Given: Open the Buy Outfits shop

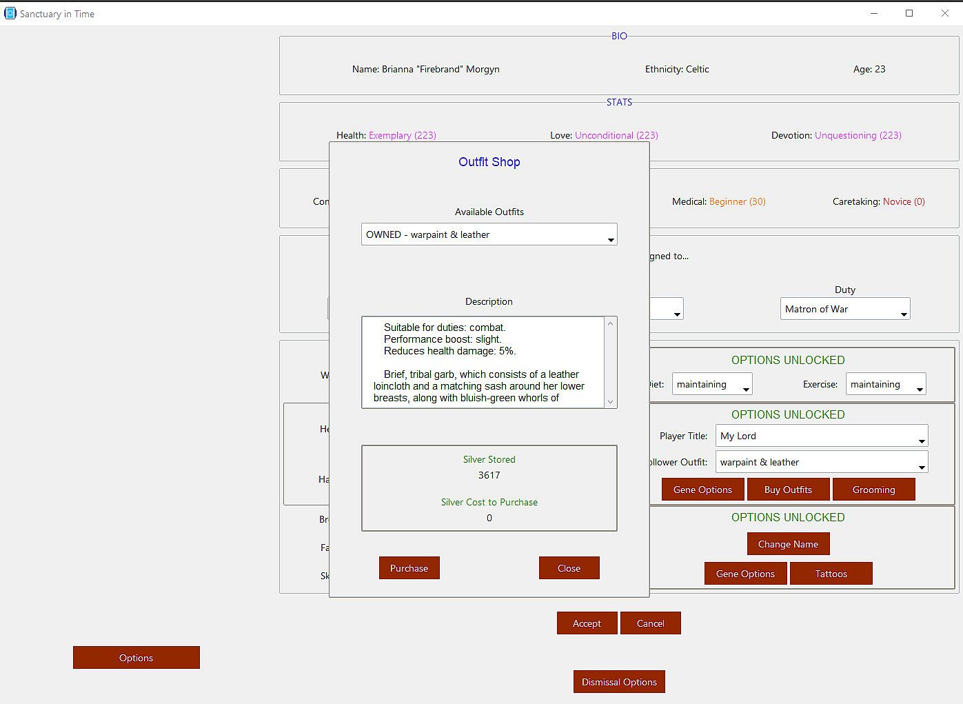Looking at the screenshot, I should (x=788, y=490).
